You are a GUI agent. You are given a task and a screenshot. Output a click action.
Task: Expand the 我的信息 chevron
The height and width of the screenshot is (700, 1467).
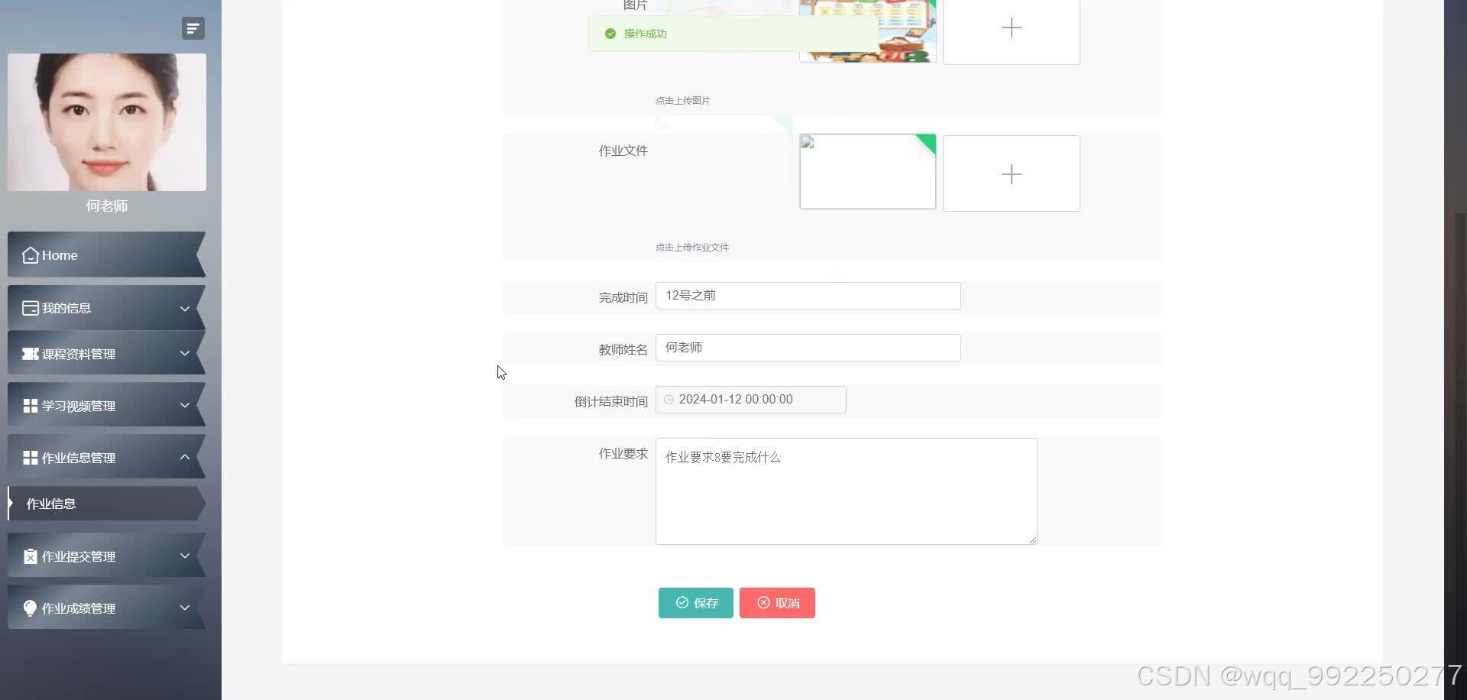[x=185, y=309]
